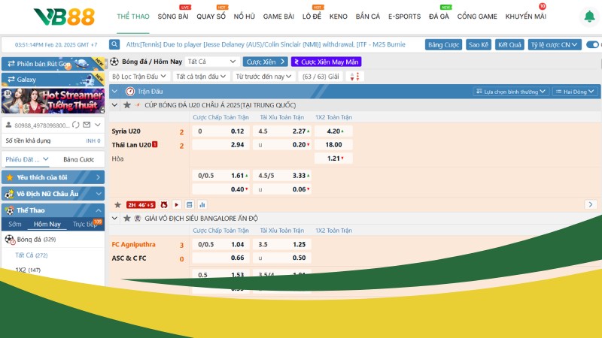Image resolution: width=602 pixels, height=338 pixels.
Task: Open statistics chart icon for Syria match
Action: 202,204
